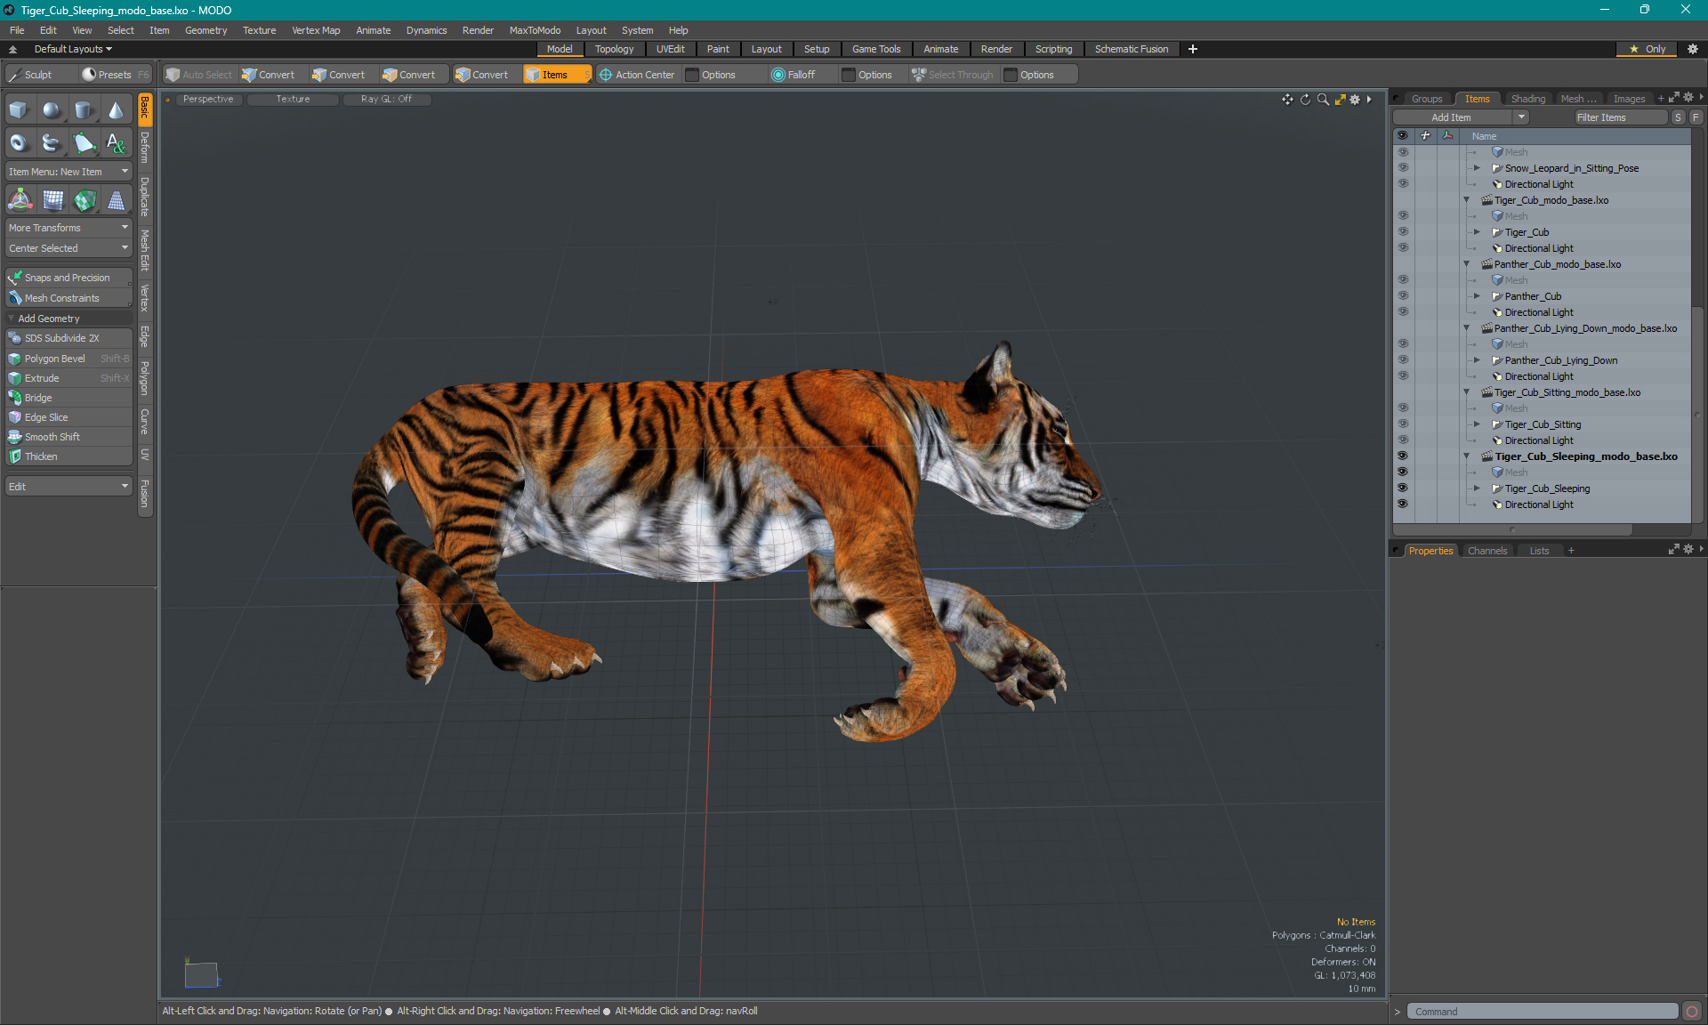Switch to the Channels tab
The image size is (1708, 1025).
point(1487,551)
